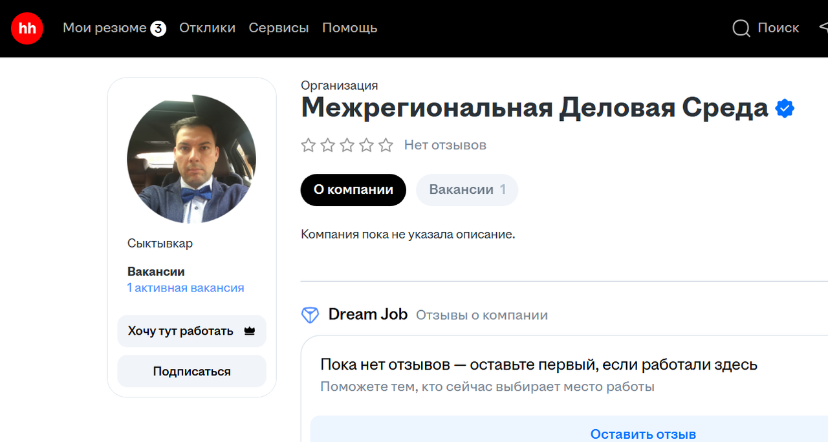Viewport: 828px width, 442px height.
Task: Open Помощь in the top navigation
Action: tap(350, 28)
